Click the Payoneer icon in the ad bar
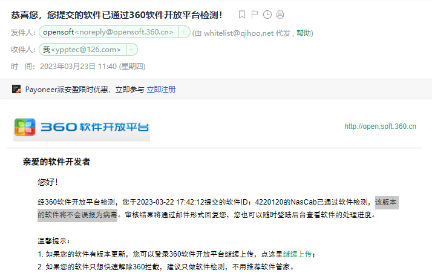 (x=17, y=90)
